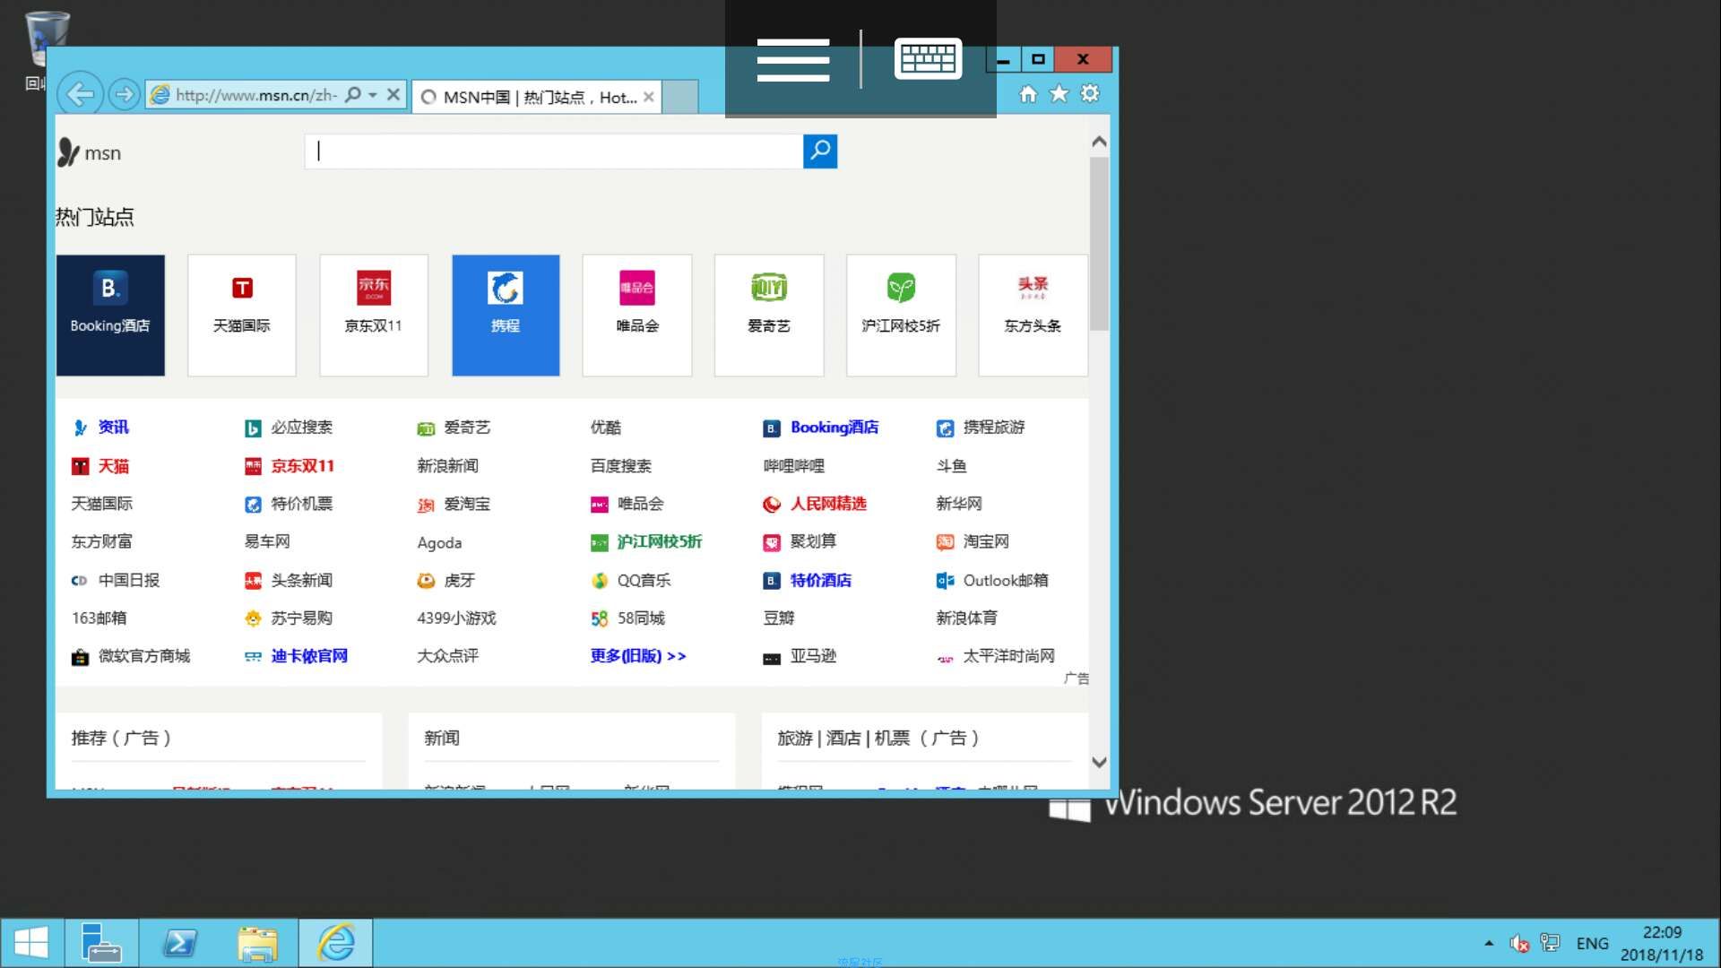Image resolution: width=1721 pixels, height=968 pixels.
Task: Open the 苏宁易购 link
Action: coord(301,618)
